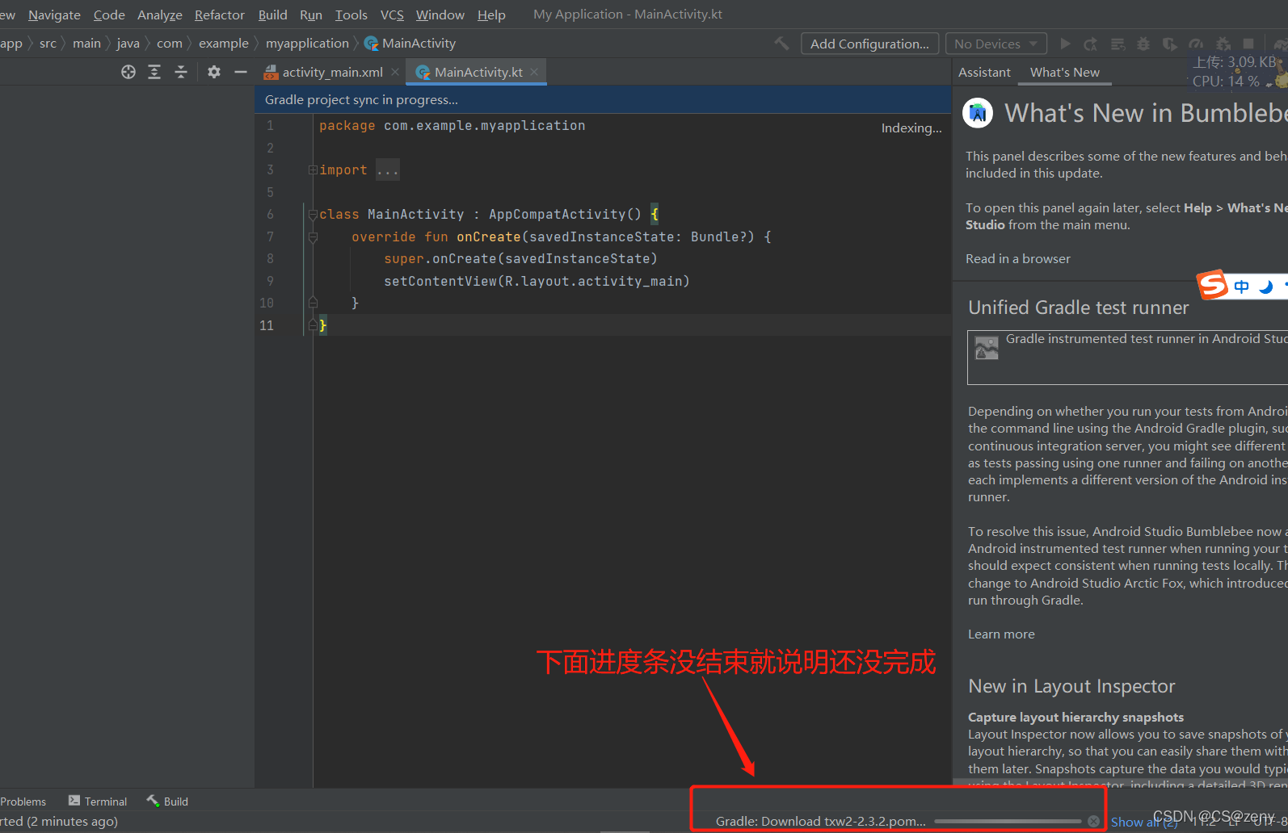Open project pane gear options
This screenshot has width=1288, height=833.
213,72
